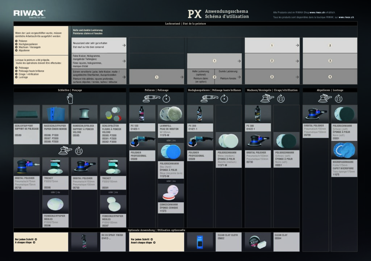The width and height of the screenshot is (371, 261).
Task: Click the grey paint-state swatch numbered 4
Action: 329,76
